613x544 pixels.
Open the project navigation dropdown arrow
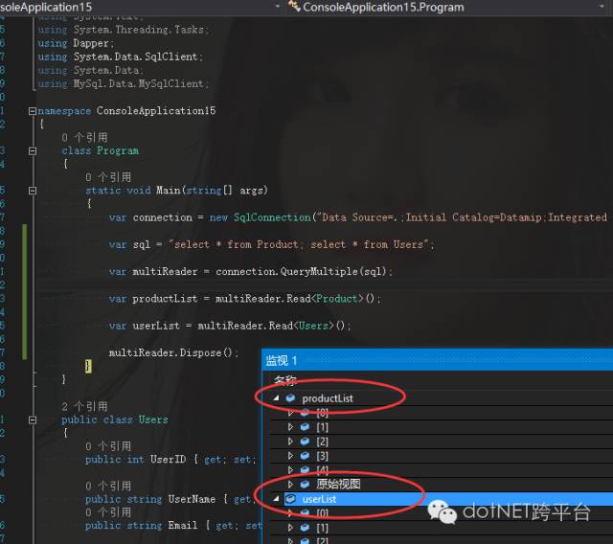(x=278, y=7)
